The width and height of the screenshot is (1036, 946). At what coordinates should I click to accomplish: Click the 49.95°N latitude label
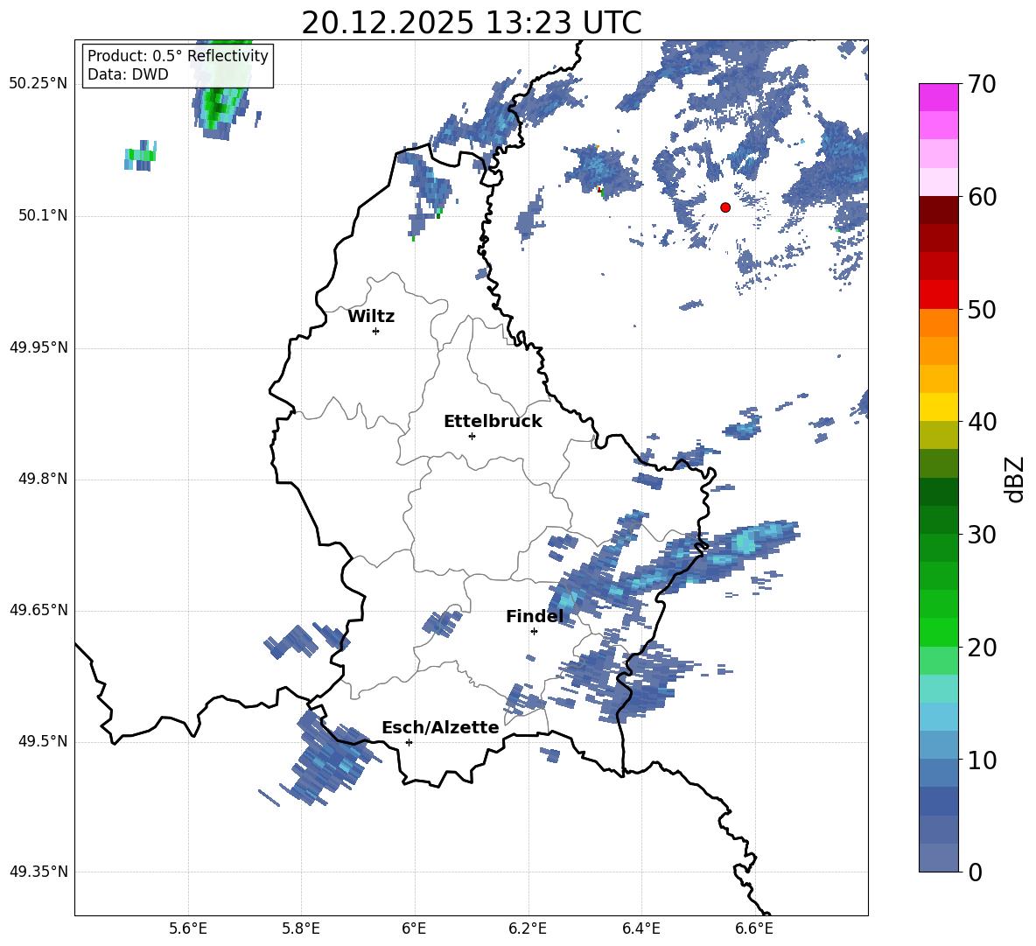point(38,347)
